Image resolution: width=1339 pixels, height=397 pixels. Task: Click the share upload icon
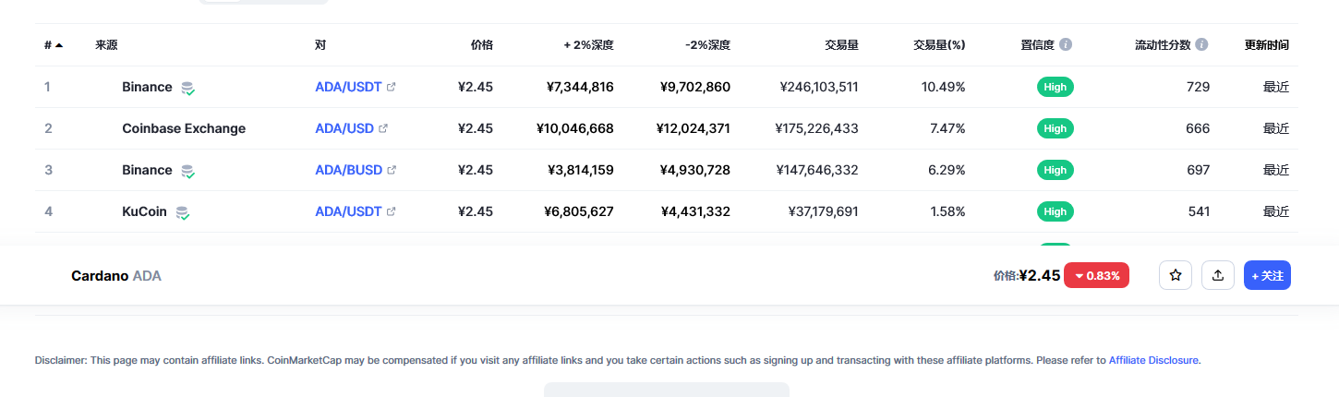click(1218, 275)
